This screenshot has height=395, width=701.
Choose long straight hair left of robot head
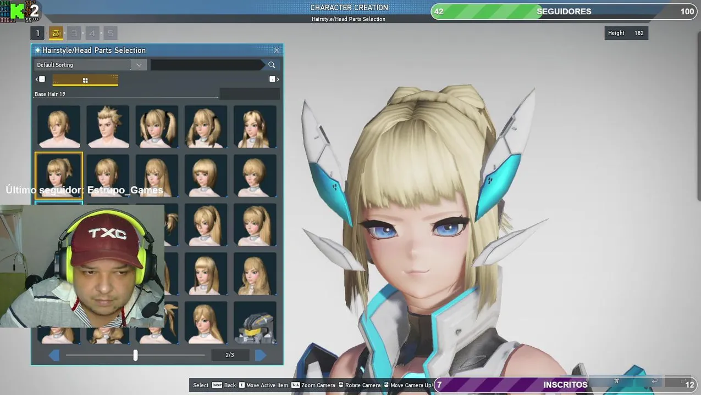[206, 322]
